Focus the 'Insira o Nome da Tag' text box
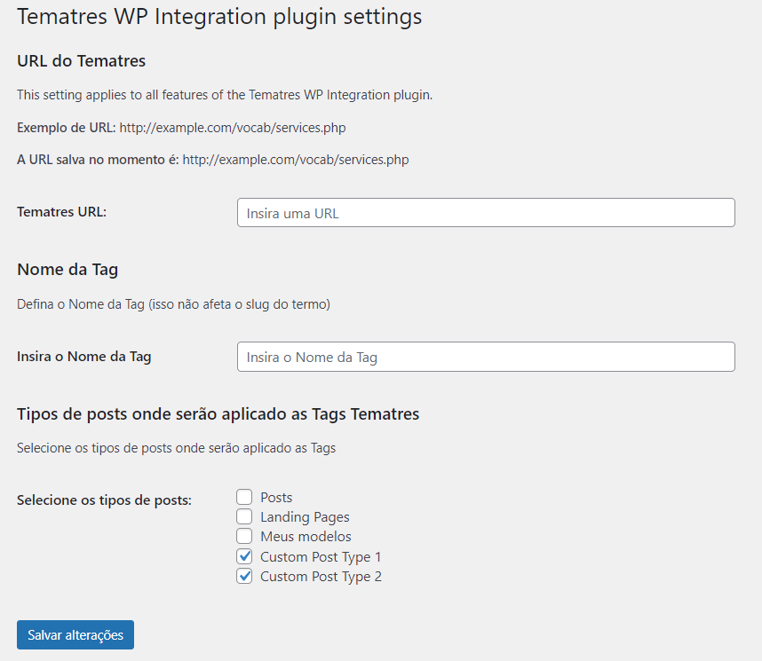The width and height of the screenshot is (762, 661). click(x=486, y=357)
